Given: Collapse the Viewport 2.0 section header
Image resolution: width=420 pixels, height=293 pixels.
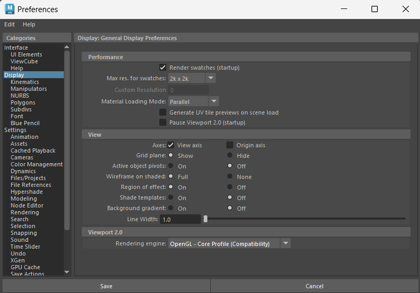Looking at the screenshot, I should click(x=246, y=232).
